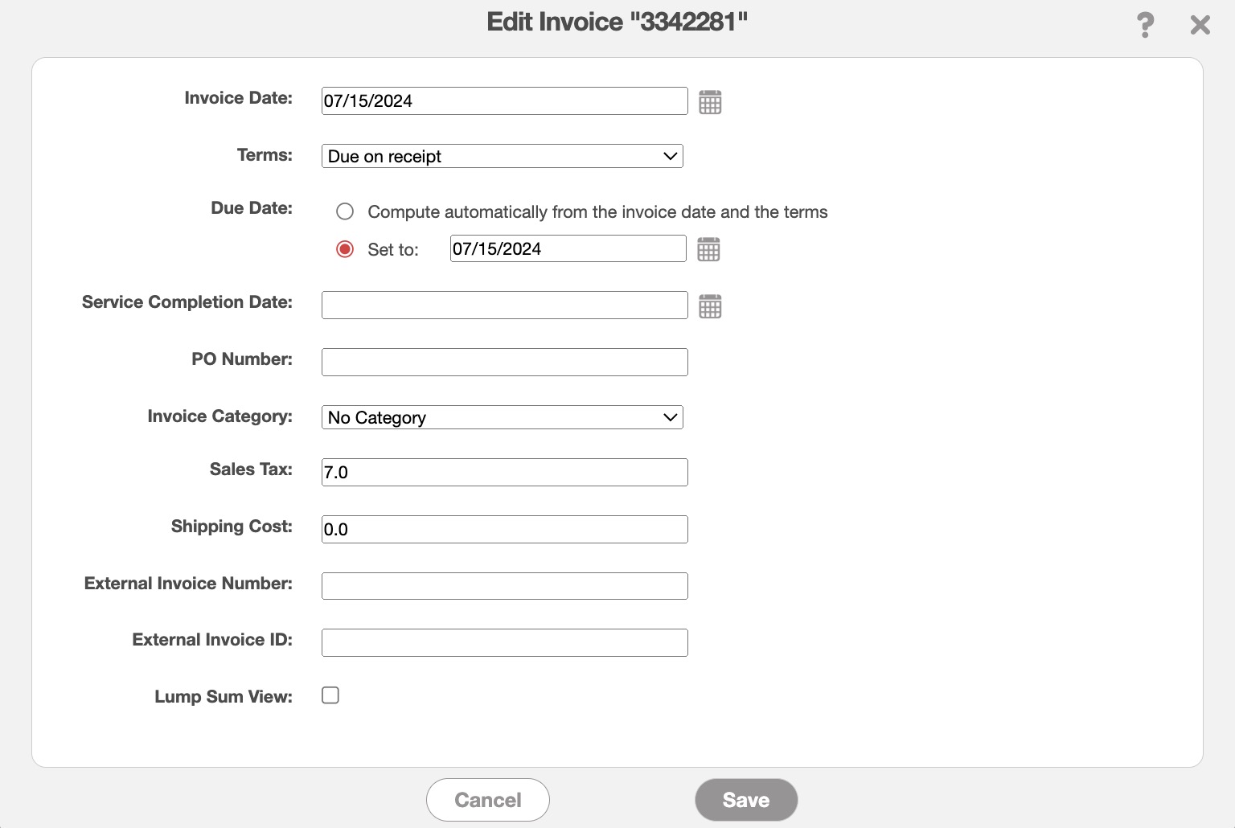Open the Service Completion Date calendar picker
This screenshot has width=1235, height=828.
coord(710,306)
